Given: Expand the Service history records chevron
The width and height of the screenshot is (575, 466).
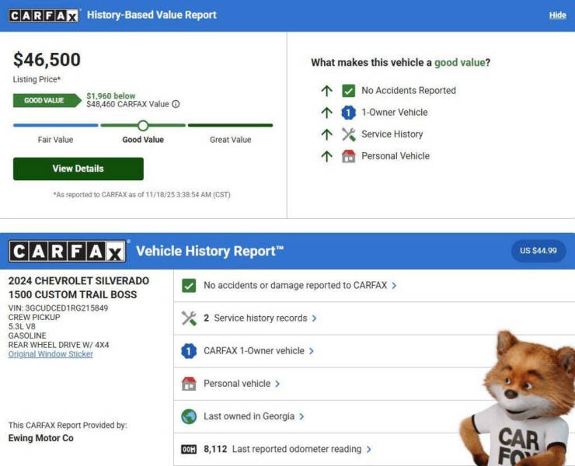Looking at the screenshot, I should (314, 318).
